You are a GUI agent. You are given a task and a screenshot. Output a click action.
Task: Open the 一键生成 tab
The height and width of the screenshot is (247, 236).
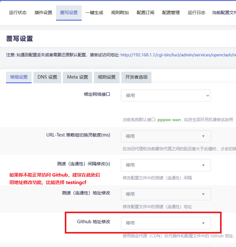[94, 13]
